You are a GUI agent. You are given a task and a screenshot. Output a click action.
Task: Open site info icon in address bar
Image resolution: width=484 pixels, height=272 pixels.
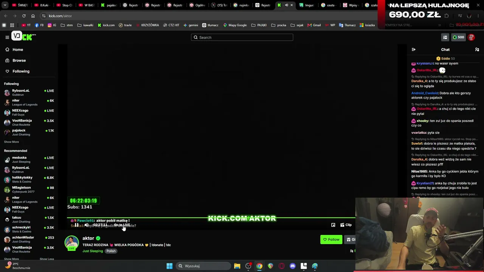tap(44, 16)
